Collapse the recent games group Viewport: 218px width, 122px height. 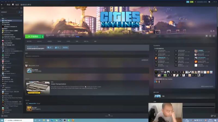(x=1, y=18)
